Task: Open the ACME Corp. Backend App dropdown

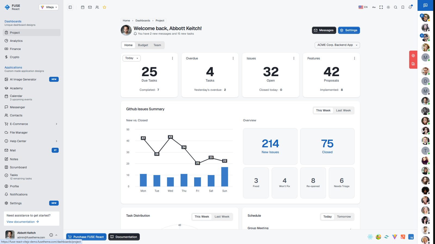Action: [x=337, y=45]
